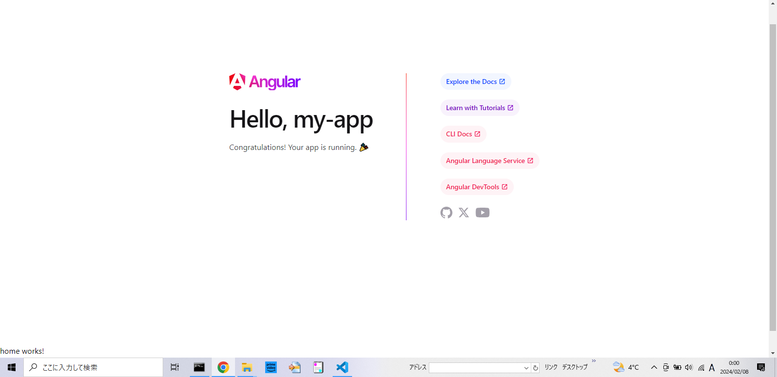Click the 'Hello, my-app' heading
This screenshot has height=377, width=777.
coord(301,119)
